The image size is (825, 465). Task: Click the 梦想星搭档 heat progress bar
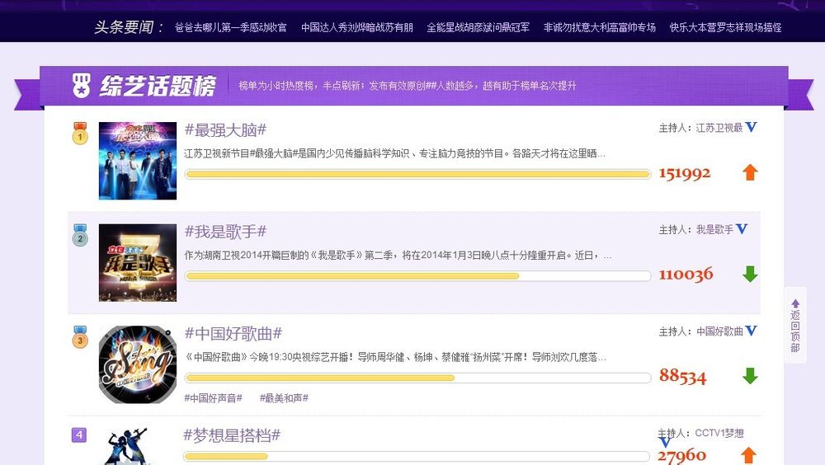point(417,457)
